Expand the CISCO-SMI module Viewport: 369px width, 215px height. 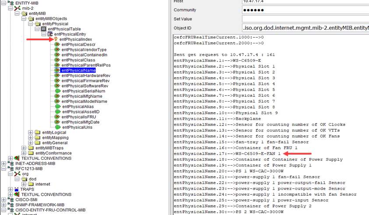tap(4, 199)
